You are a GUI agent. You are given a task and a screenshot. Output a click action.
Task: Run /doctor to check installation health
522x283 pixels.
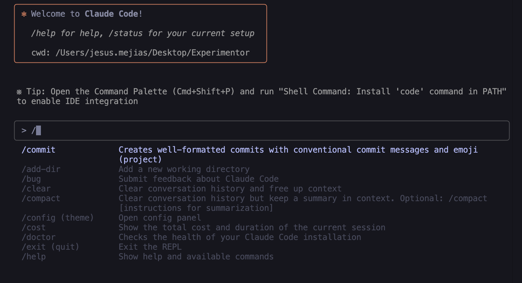click(38, 237)
